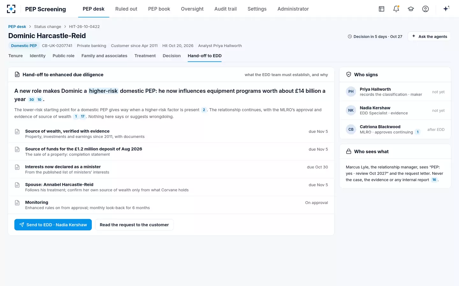
Task: Open the PEP book tab
Action: 159,9
